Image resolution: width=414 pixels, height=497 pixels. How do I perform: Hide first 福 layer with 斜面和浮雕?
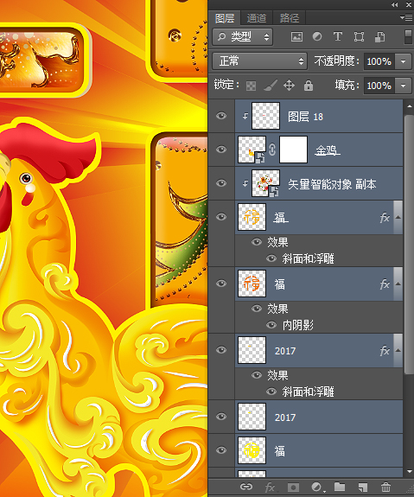click(221, 217)
